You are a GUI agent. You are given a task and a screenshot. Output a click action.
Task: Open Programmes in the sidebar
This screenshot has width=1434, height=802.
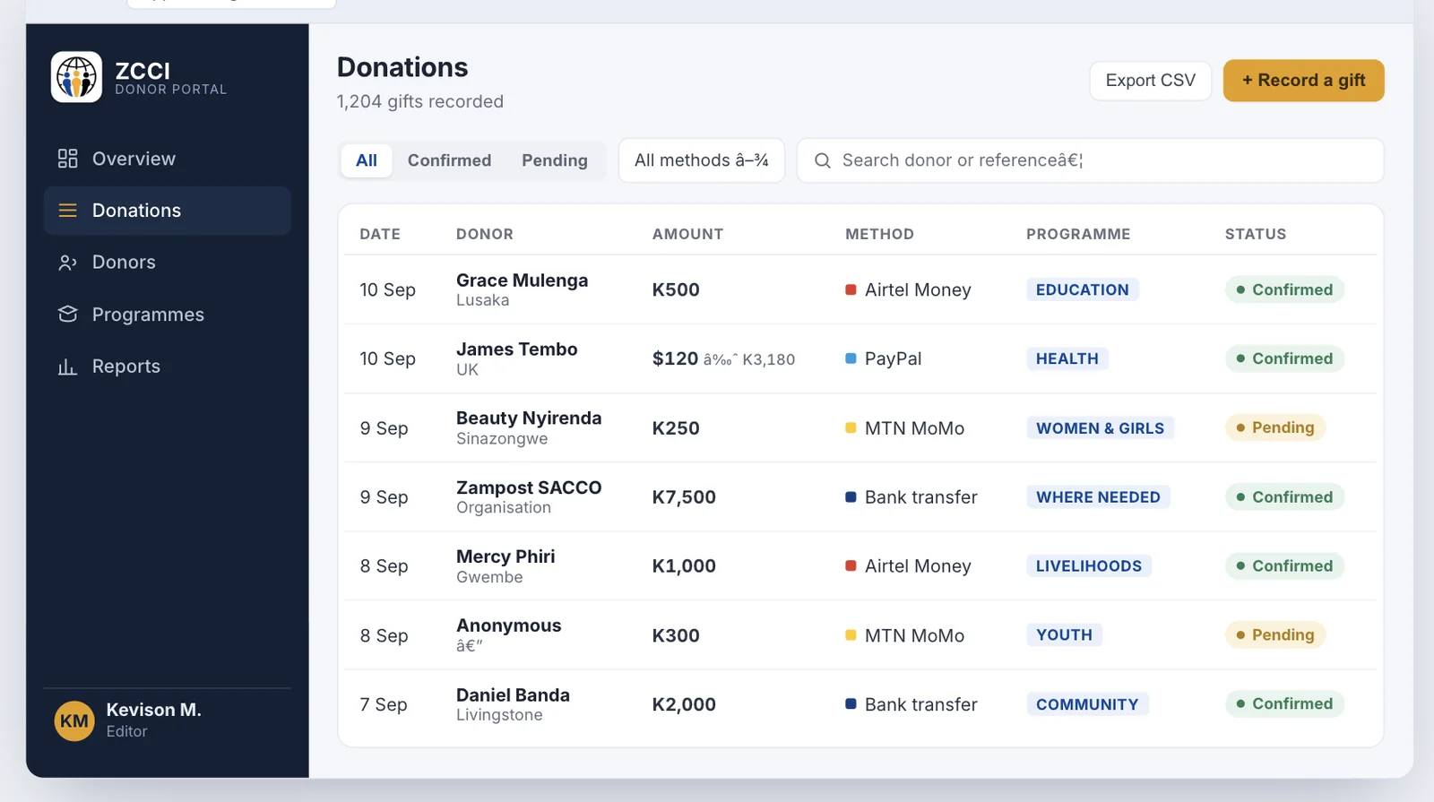coord(167,315)
